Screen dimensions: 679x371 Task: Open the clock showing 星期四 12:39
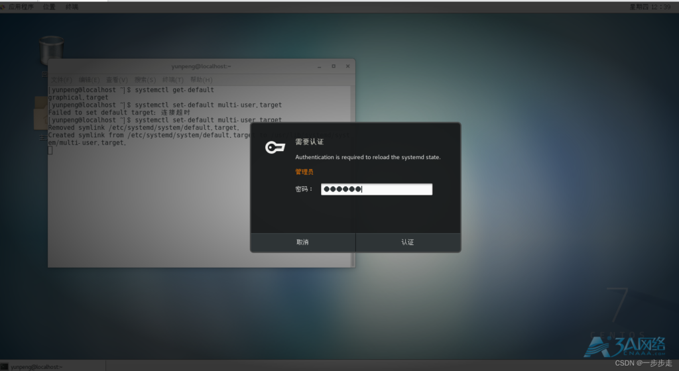[x=650, y=7]
